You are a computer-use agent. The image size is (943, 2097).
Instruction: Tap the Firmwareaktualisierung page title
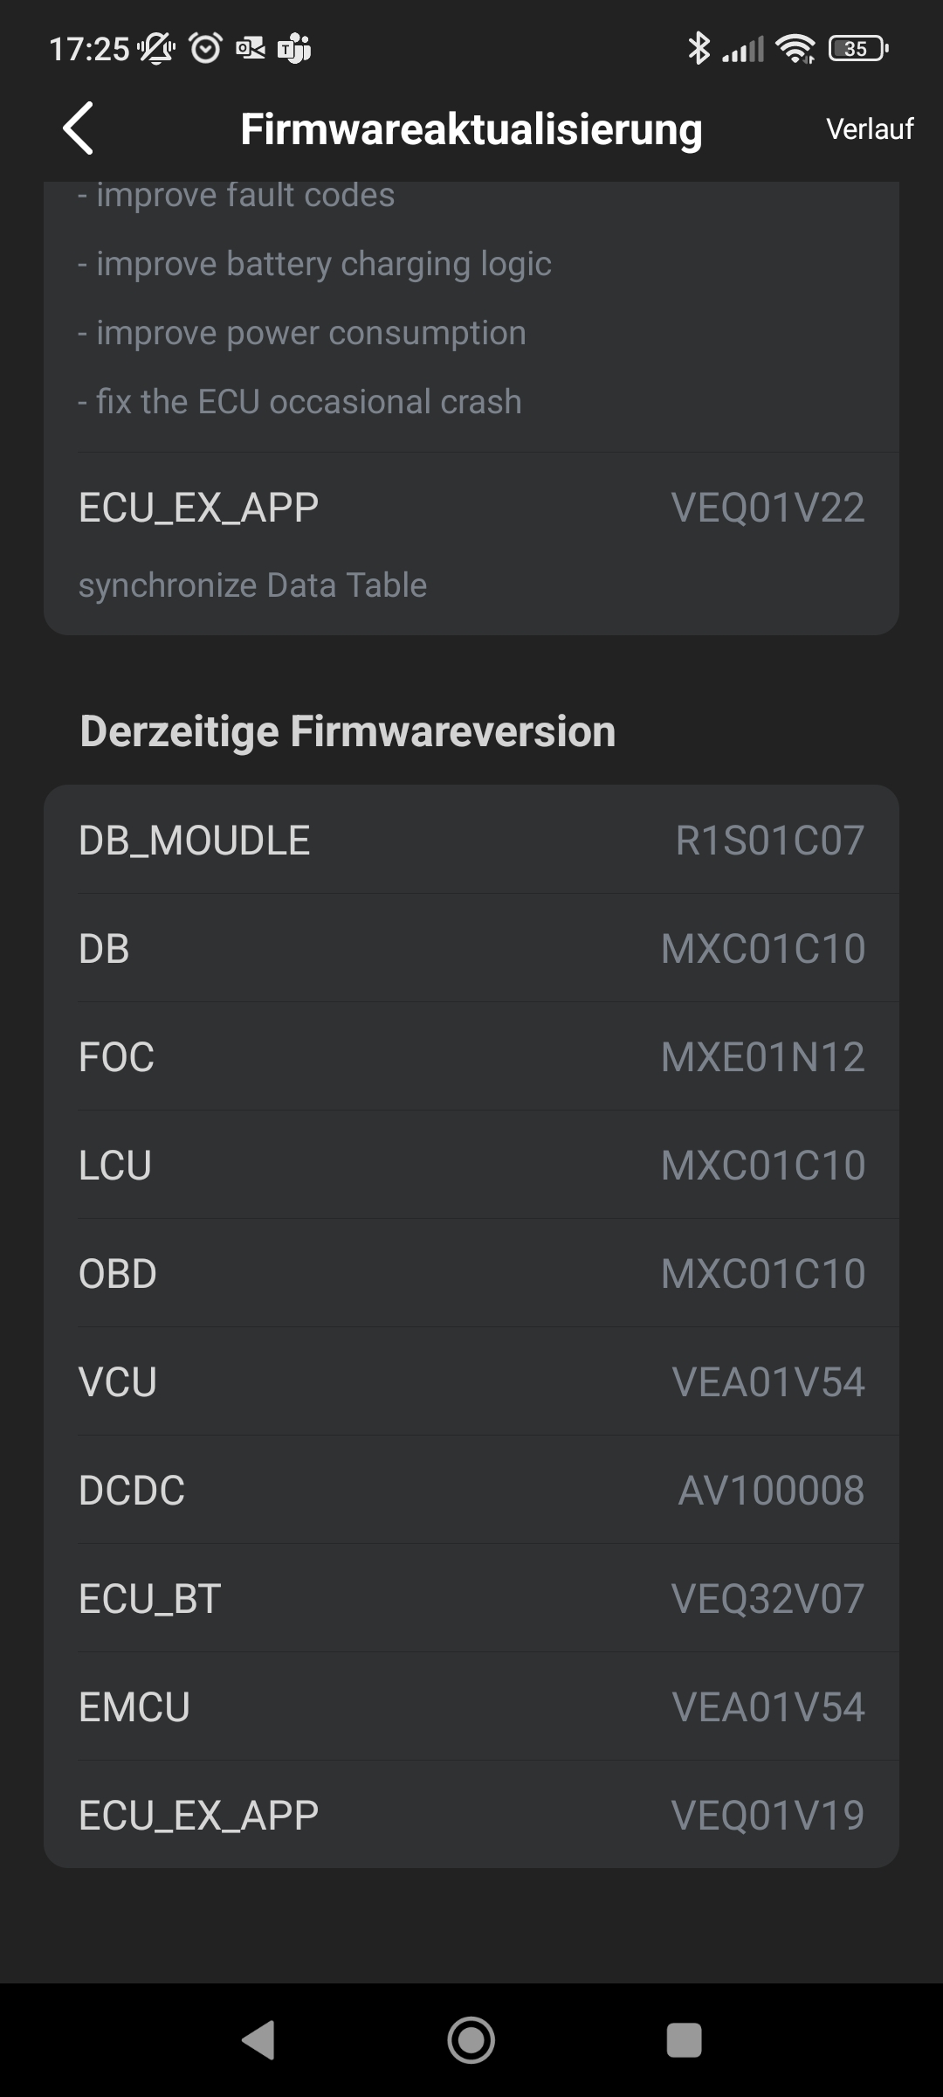pyautogui.click(x=471, y=129)
